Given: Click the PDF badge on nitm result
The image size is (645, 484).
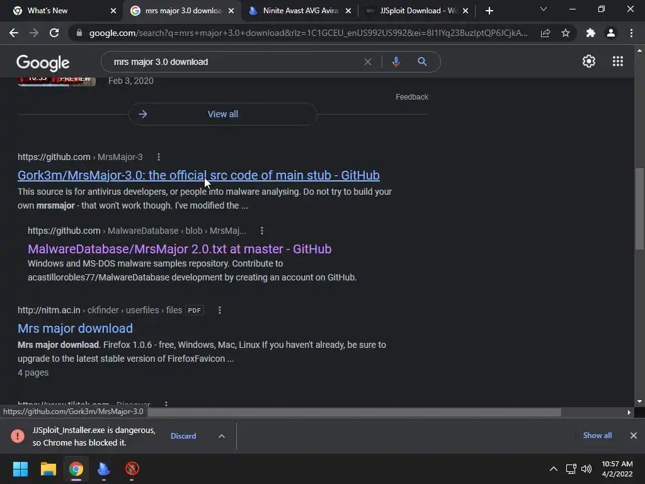Looking at the screenshot, I should 195,310.
